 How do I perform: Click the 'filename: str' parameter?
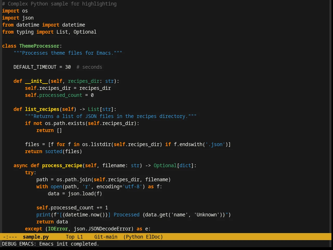[121, 165]
